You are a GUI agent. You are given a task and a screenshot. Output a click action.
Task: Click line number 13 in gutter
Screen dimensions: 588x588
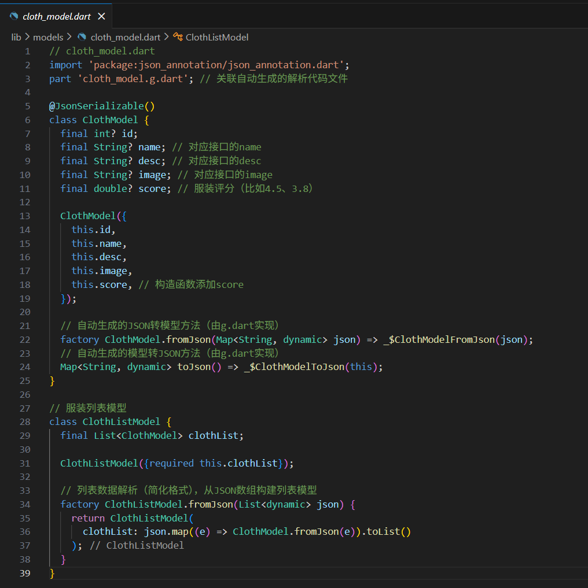point(25,216)
